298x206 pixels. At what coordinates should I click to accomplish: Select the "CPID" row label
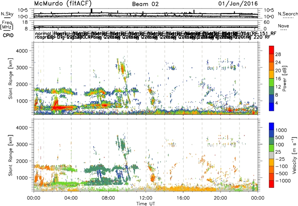click(8, 35)
